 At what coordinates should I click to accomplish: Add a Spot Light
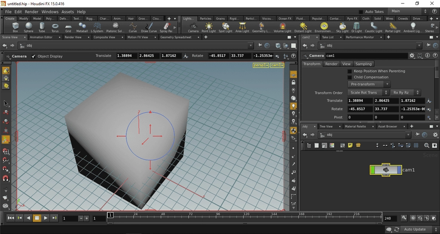pos(225,27)
